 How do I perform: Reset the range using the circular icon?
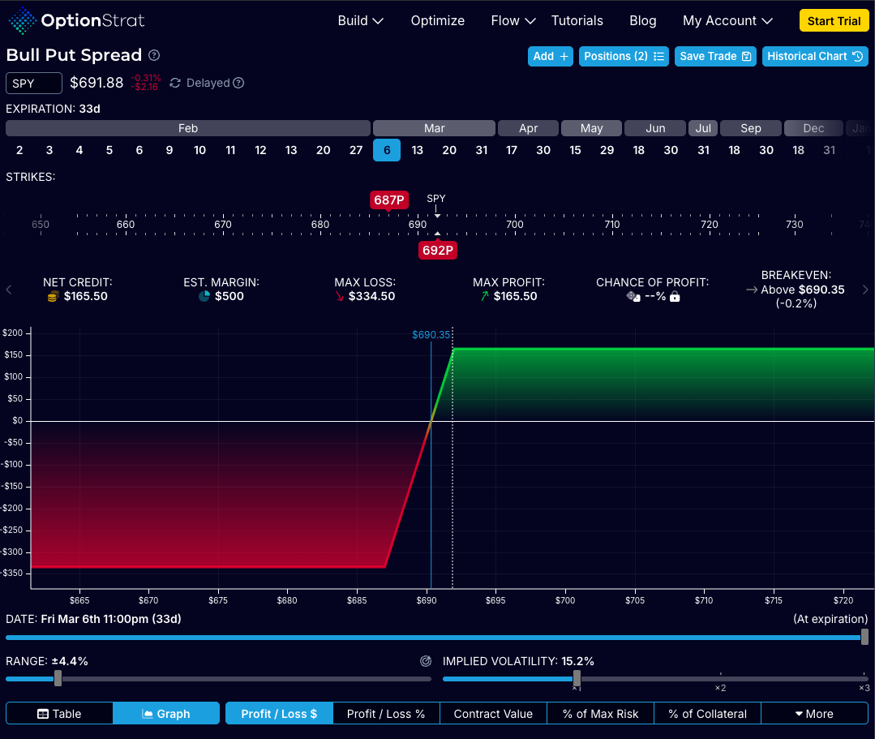point(426,661)
